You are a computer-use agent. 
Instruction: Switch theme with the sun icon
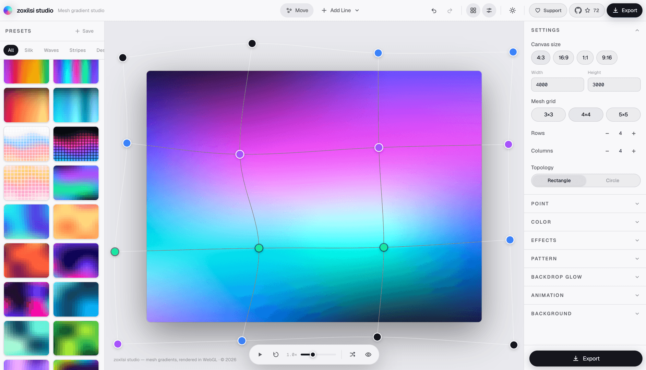[512, 11]
